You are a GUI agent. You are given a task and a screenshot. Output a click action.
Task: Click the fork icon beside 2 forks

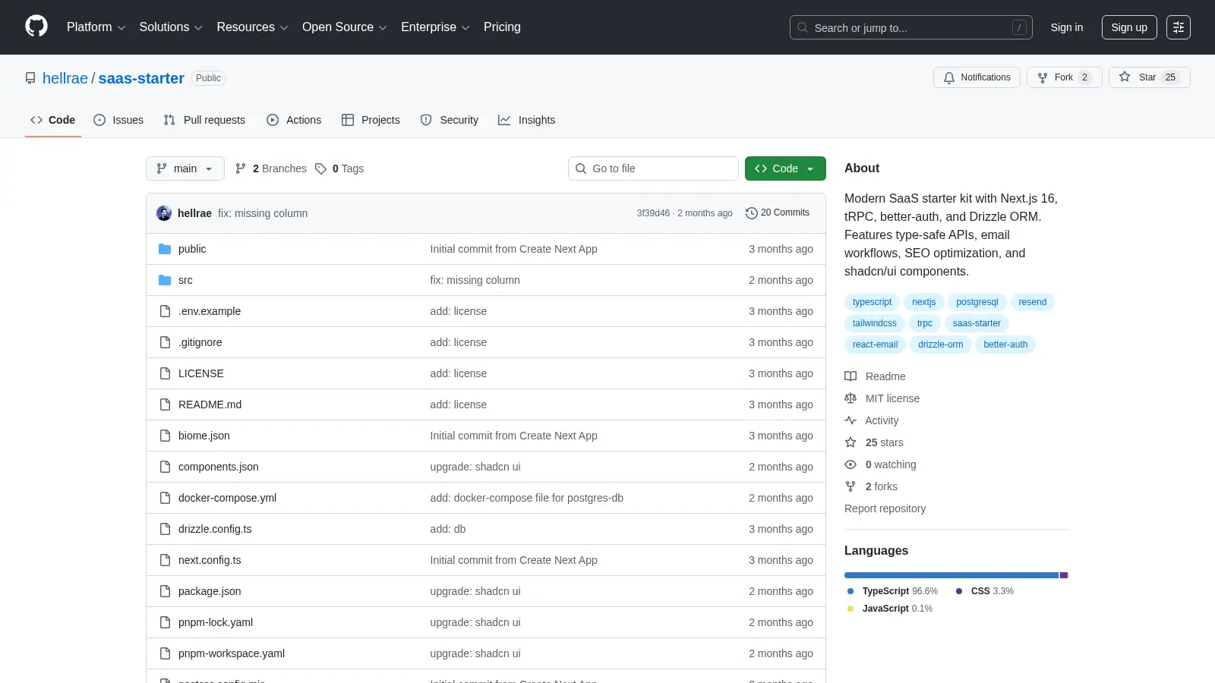click(x=850, y=486)
